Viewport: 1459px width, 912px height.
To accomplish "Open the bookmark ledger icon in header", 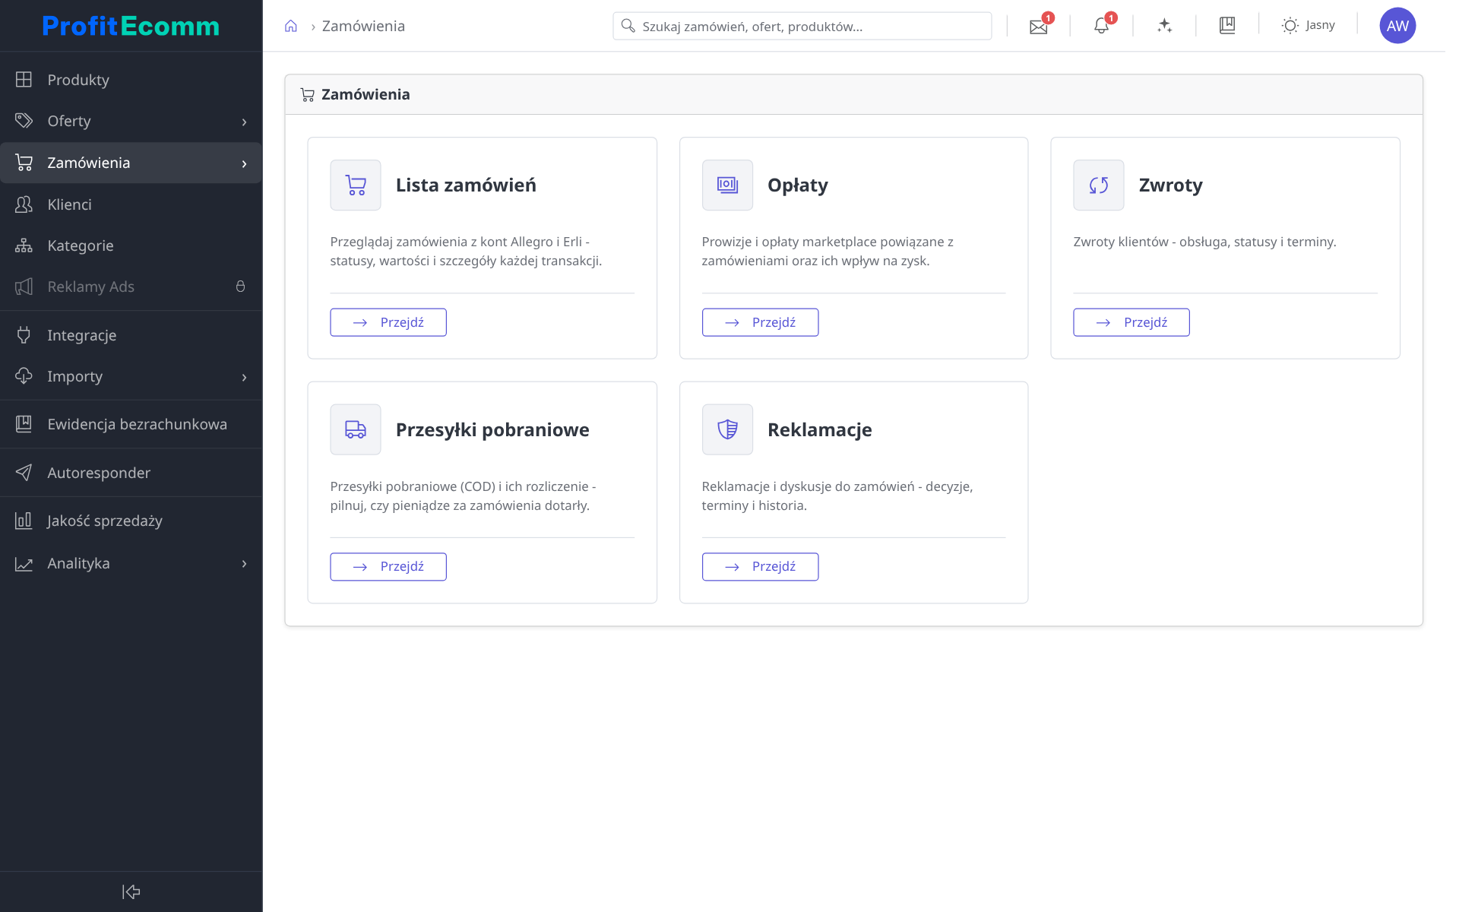I will point(1227,26).
